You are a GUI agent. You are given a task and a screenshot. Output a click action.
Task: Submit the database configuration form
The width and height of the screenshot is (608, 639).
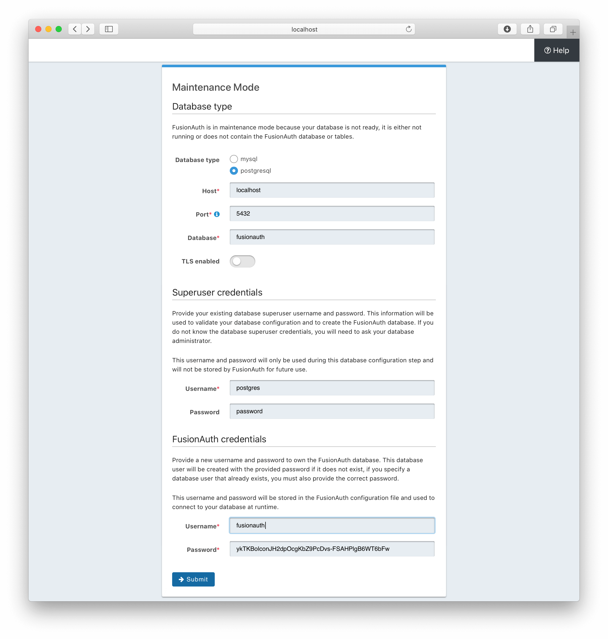pos(193,579)
